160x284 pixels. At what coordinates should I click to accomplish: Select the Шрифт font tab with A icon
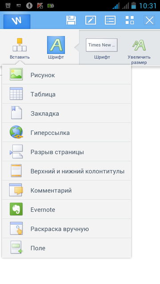coord(56,48)
